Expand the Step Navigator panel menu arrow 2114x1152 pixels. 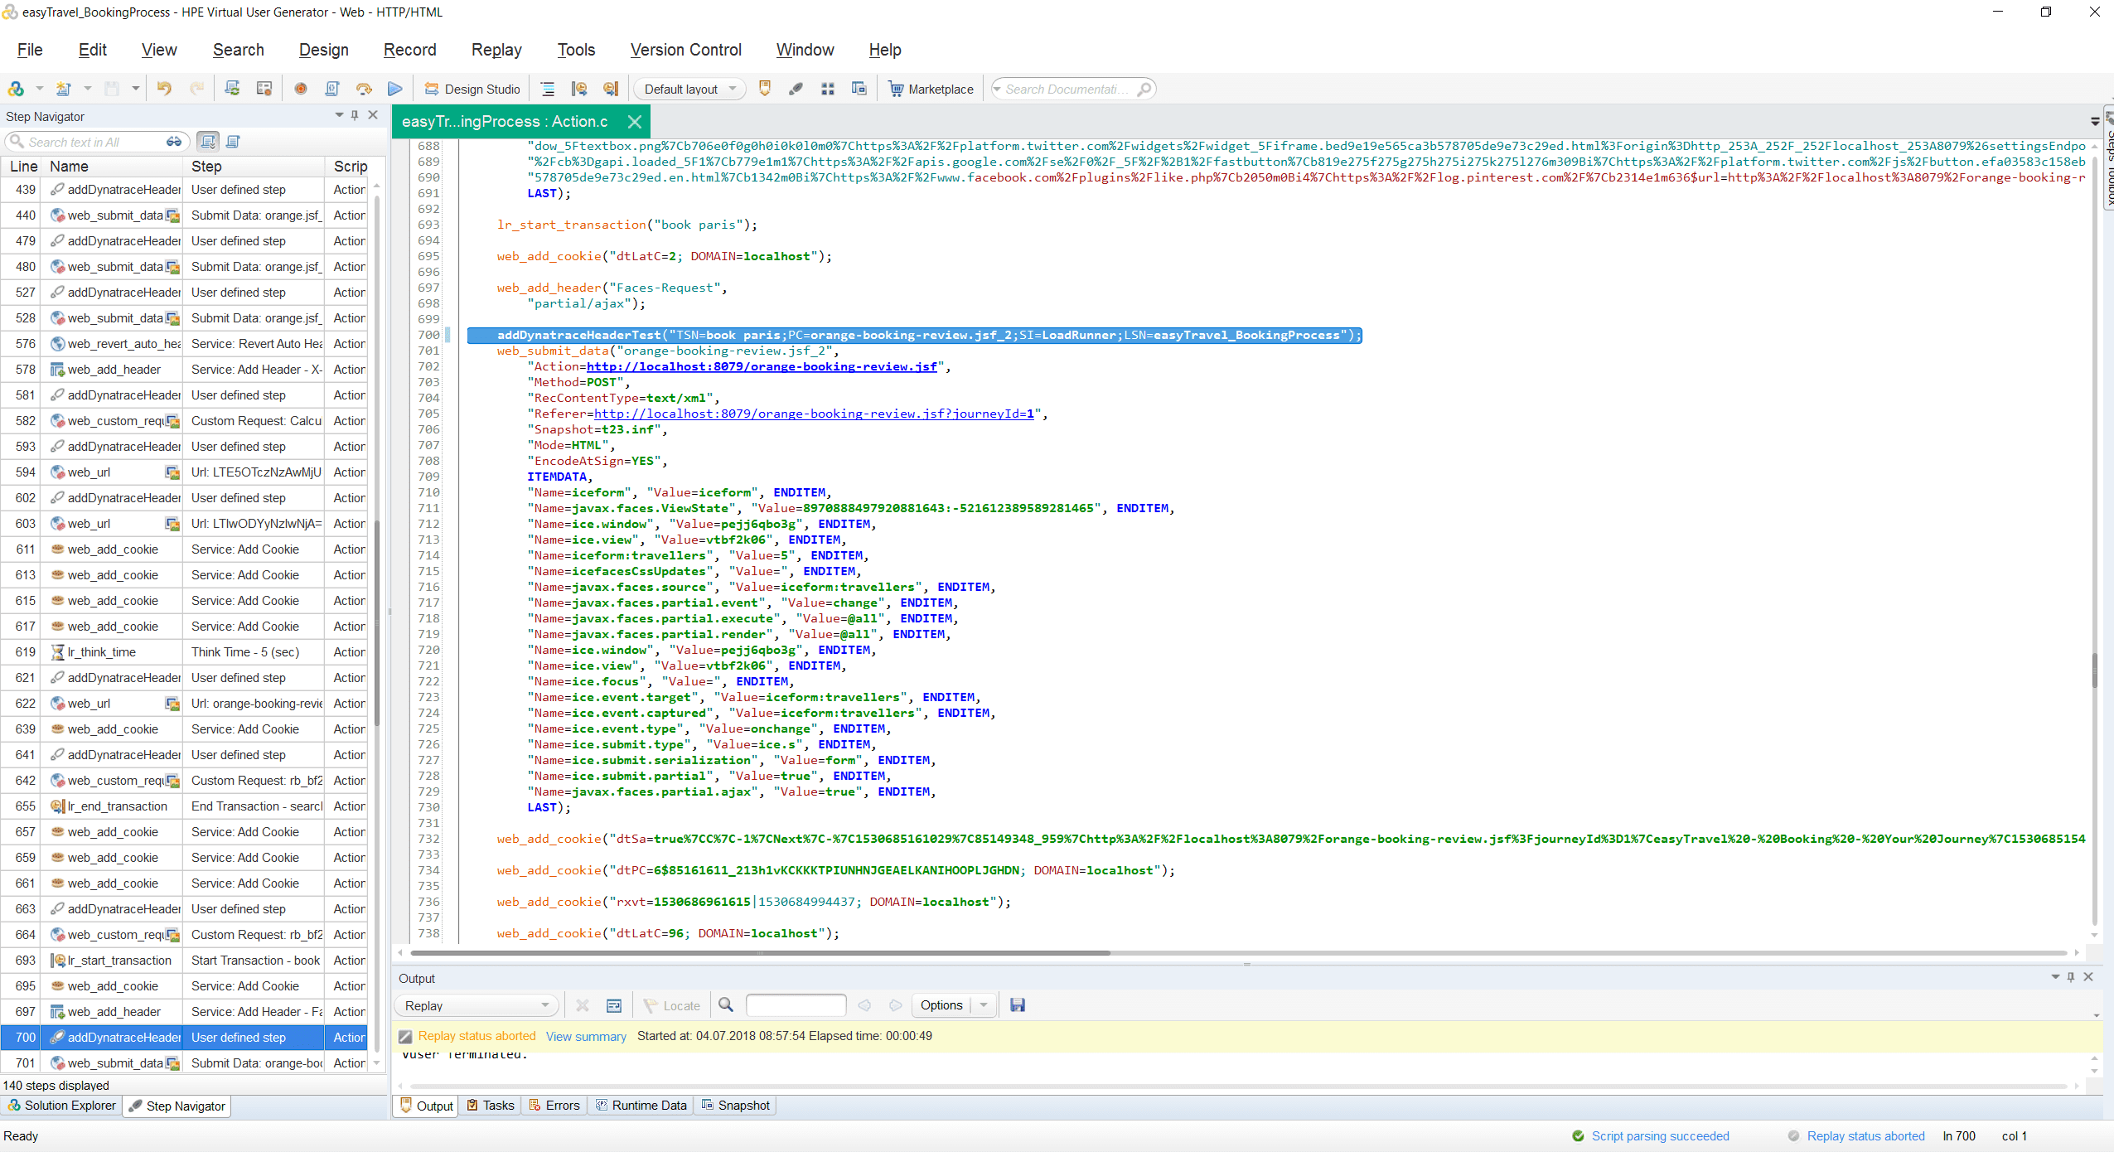click(x=339, y=116)
